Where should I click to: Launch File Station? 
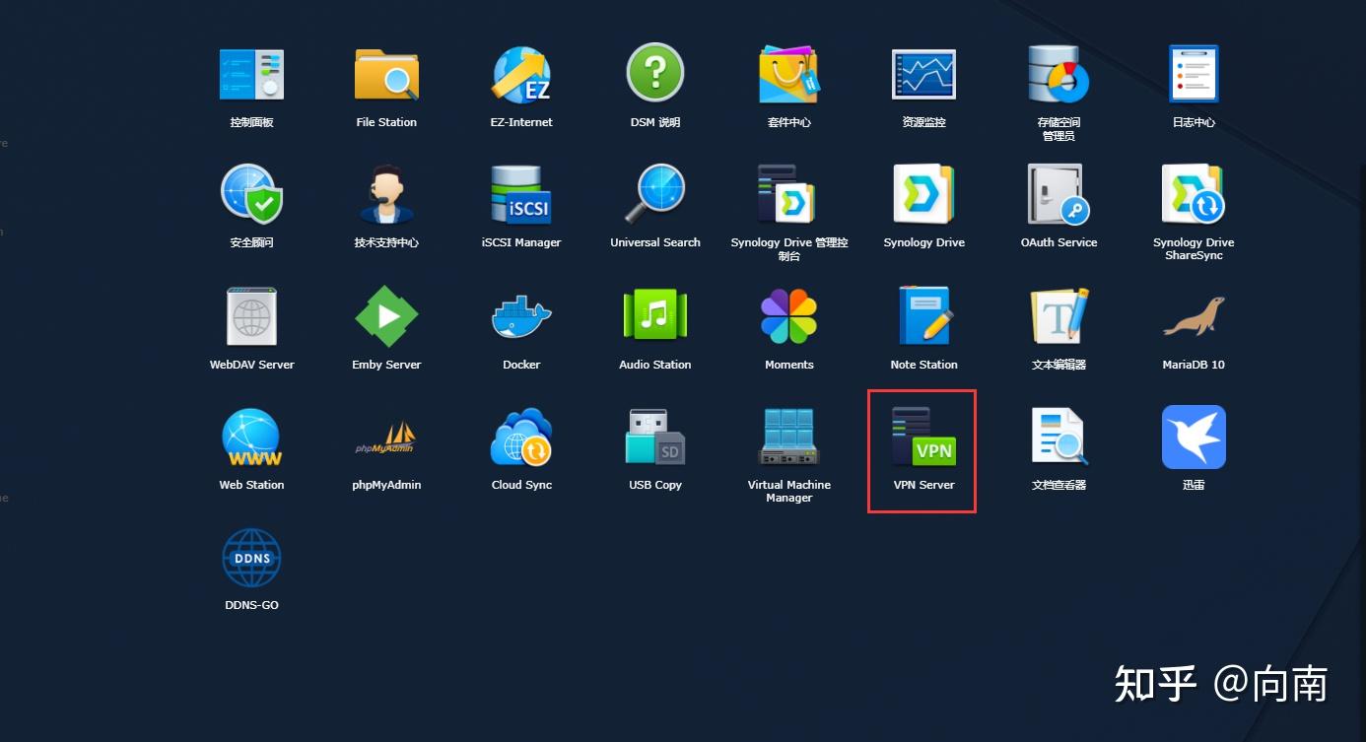(x=386, y=74)
